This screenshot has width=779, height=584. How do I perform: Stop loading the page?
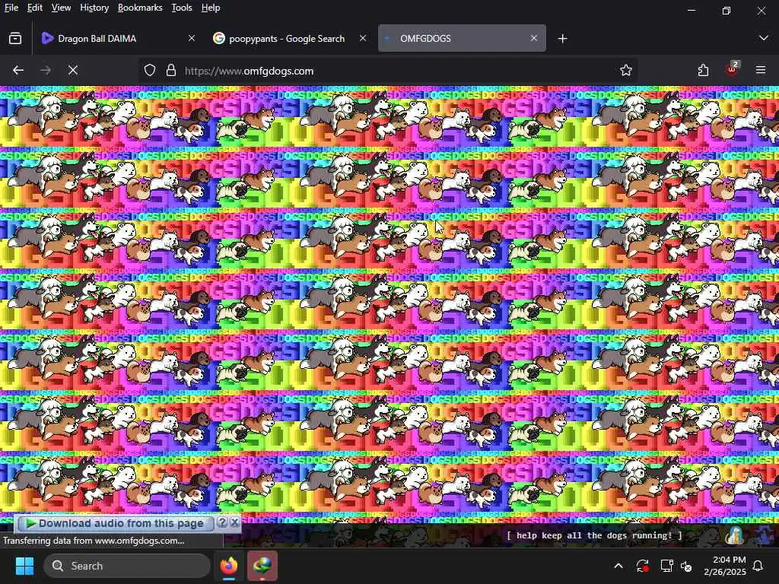(73, 71)
